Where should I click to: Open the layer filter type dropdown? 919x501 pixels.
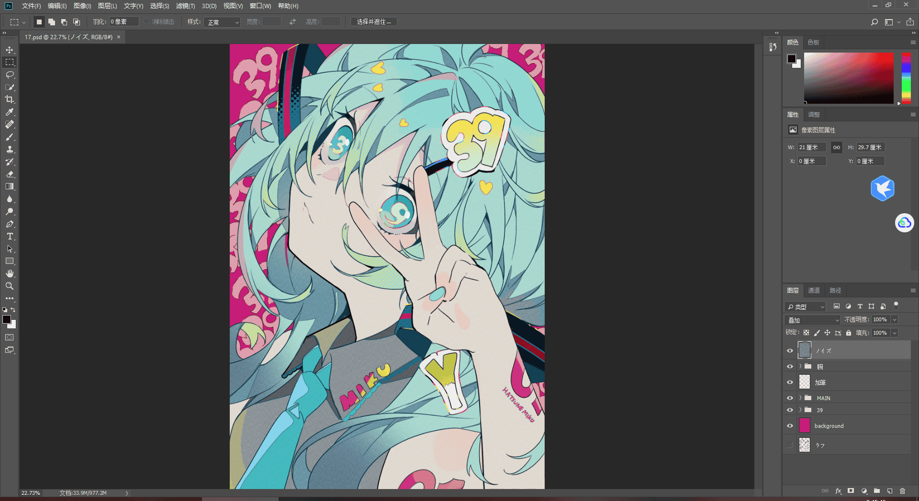pos(806,306)
